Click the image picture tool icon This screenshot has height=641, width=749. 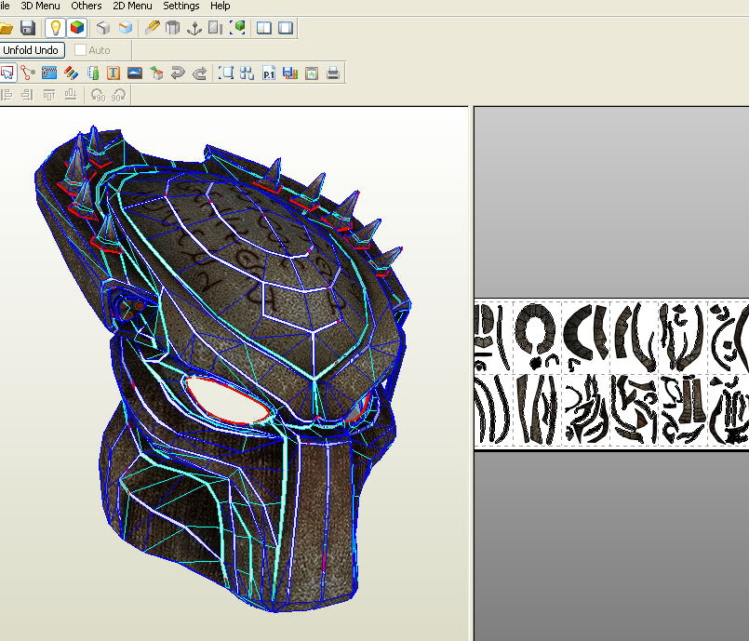tap(135, 73)
